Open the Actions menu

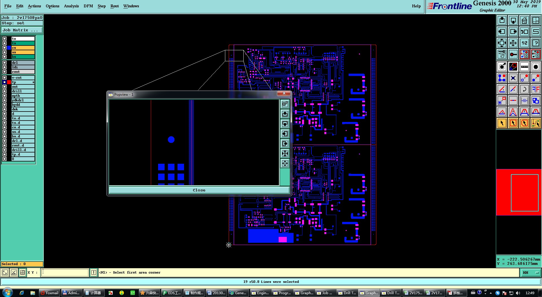(x=34, y=6)
